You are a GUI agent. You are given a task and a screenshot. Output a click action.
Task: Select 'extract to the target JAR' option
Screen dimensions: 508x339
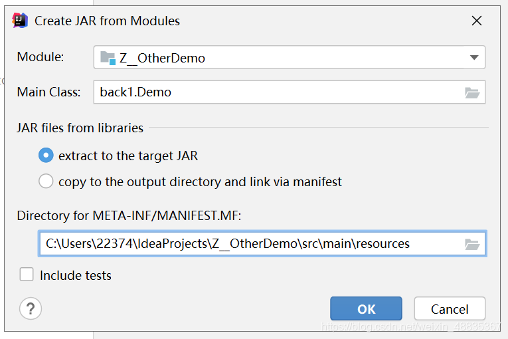[46, 156]
